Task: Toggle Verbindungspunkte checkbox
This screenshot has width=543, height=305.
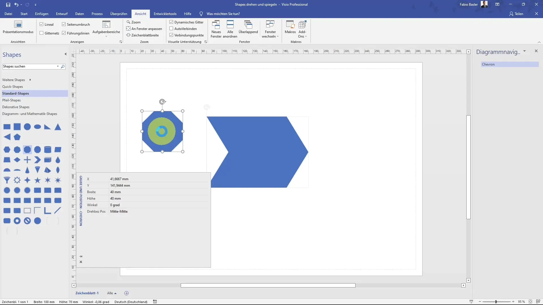Action: point(171,35)
